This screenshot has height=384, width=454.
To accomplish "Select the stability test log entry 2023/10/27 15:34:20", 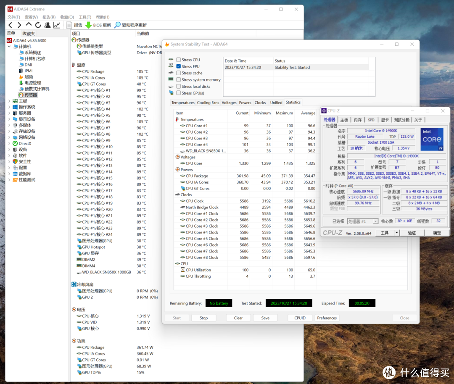I will coord(296,67).
